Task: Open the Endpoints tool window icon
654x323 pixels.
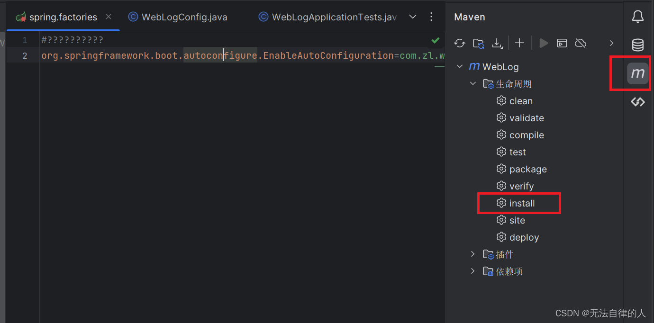Action: coord(638,101)
